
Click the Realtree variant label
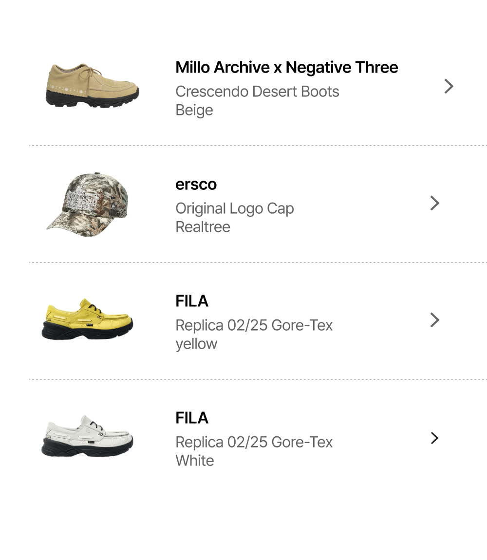(x=203, y=227)
